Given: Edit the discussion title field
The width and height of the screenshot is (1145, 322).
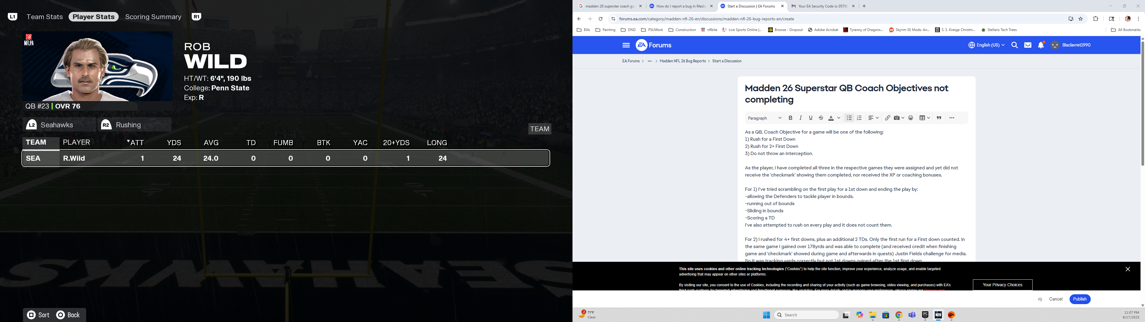Looking at the screenshot, I should [856, 94].
